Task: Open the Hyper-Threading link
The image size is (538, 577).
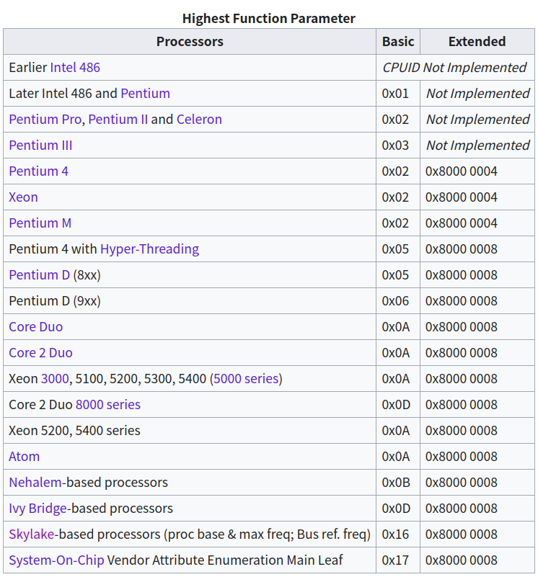Action: pyautogui.click(x=149, y=249)
